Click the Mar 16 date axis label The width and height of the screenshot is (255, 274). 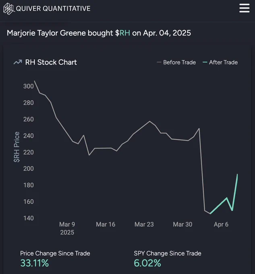click(106, 224)
